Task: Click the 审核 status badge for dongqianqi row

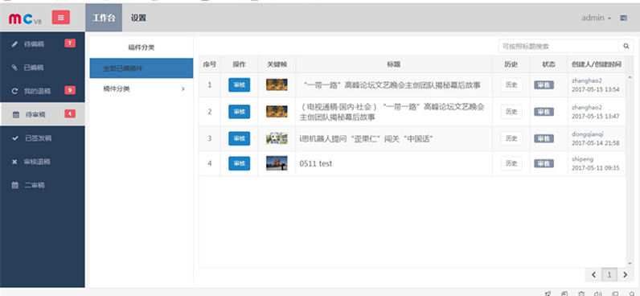Action: [x=544, y=139]
